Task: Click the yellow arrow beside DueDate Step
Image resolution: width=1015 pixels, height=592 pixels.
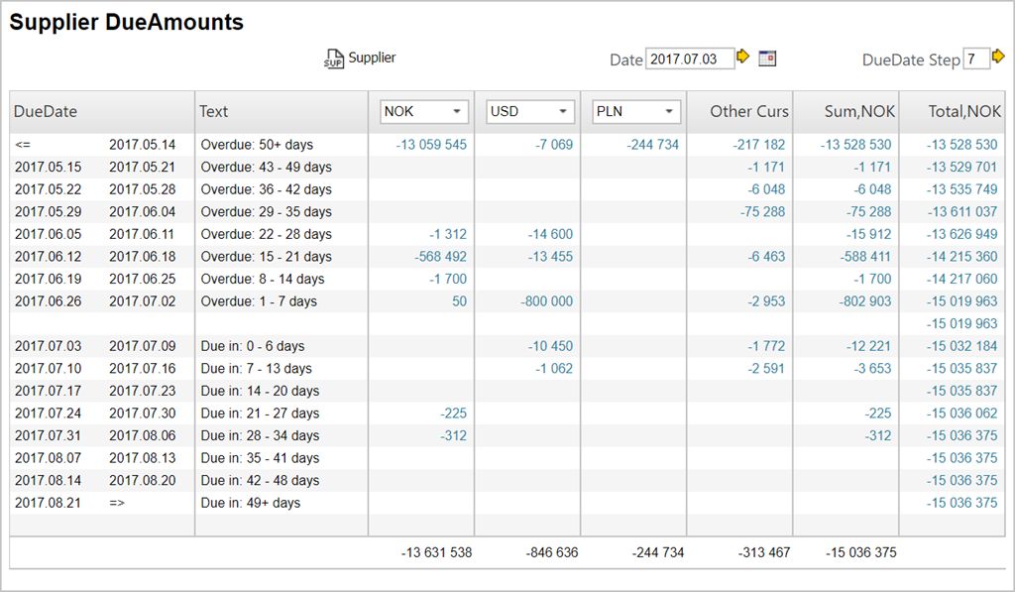Action: click(998, 58)
